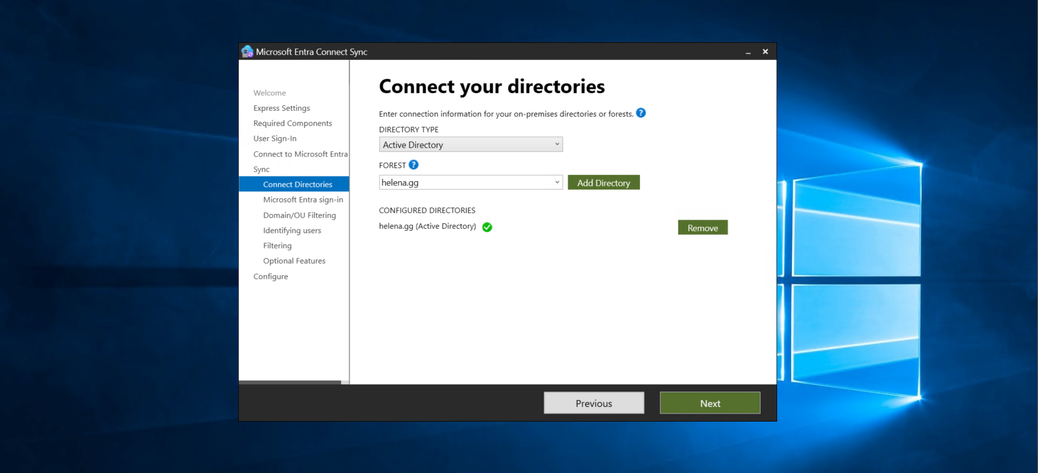Select User Sign-In in sidebar
Image resolution: width=1038 pixels, height=473 pixels.
pos(275,139)
